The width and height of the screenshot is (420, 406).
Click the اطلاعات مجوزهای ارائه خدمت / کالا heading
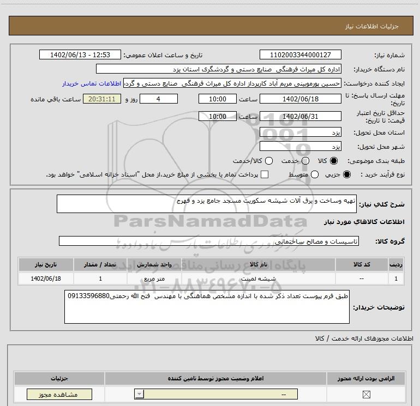tap(364, 338)
